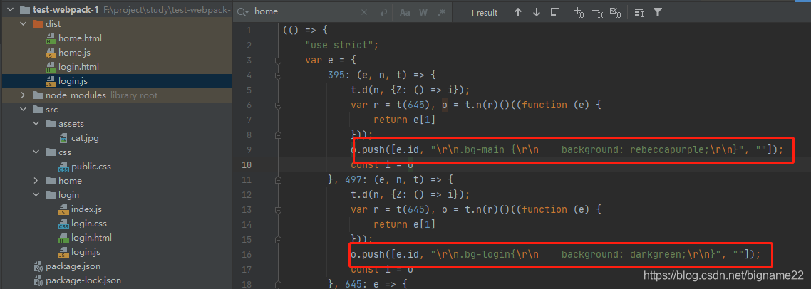Click the cat.jpg image file icon
The width and height of the screenshot is (811, 289).
[63, 139]
